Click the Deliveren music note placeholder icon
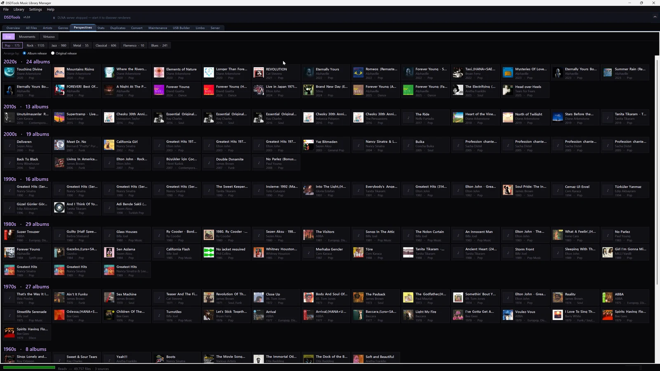Screen dimensions: 660x371 [9, 145]
